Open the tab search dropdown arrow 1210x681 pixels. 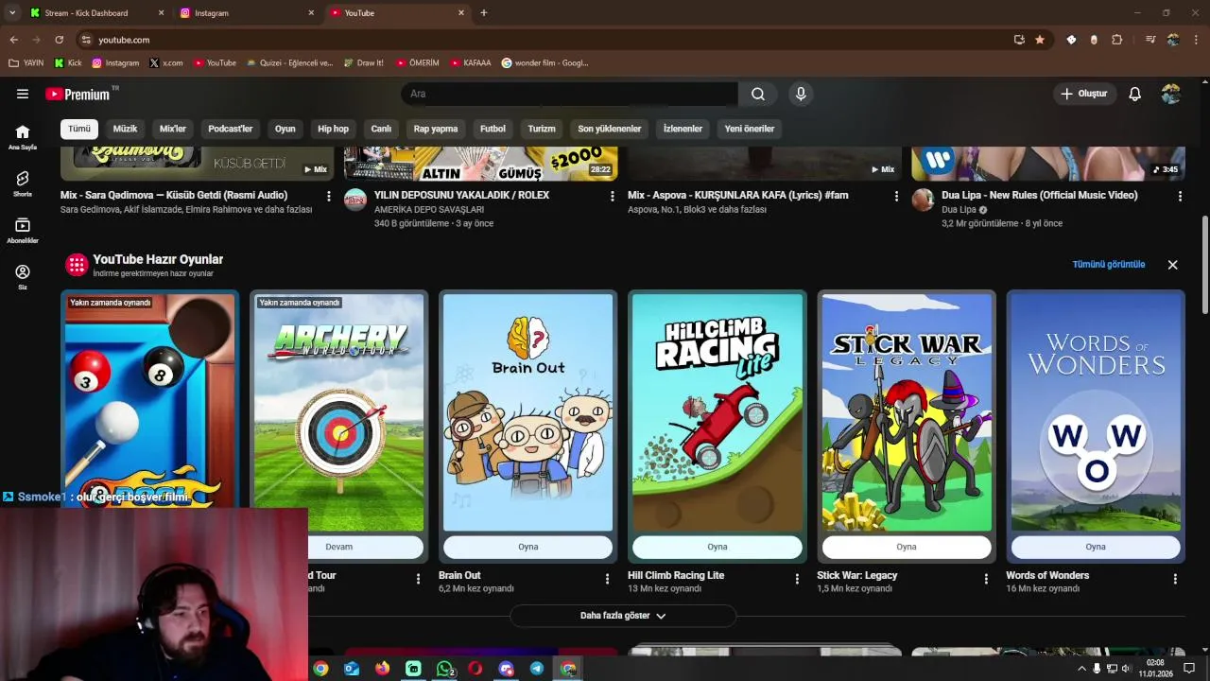pyautogui.click(x=11, y=12)
